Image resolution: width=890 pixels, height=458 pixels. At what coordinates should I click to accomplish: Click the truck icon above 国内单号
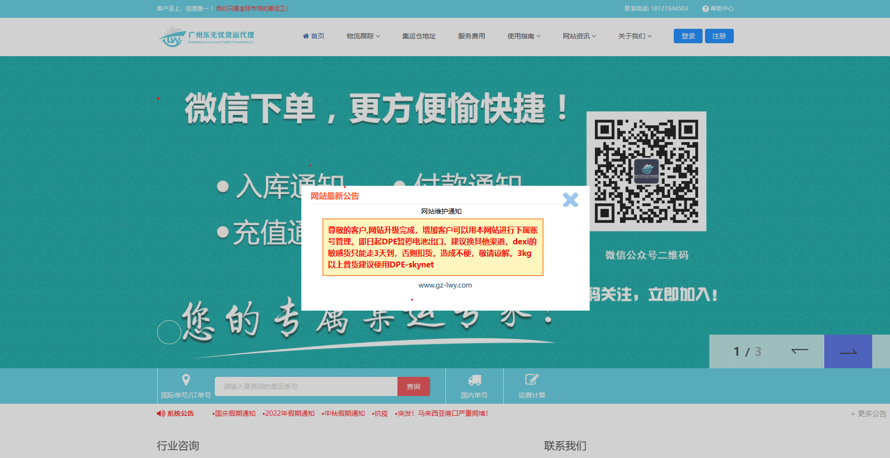474,380
